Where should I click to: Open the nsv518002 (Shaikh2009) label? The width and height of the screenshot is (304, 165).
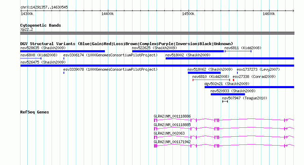point(188,55)
